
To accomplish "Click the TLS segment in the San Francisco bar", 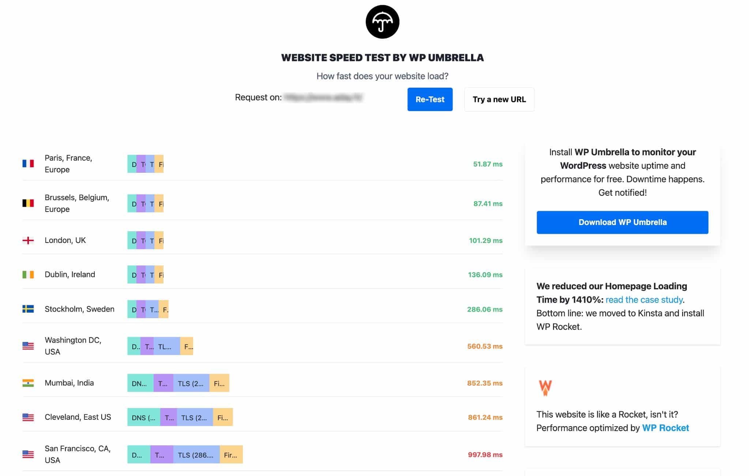I will [196, 454].
